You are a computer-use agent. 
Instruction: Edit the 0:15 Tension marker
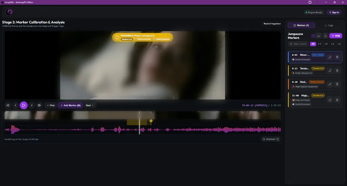tap(330, 71)
